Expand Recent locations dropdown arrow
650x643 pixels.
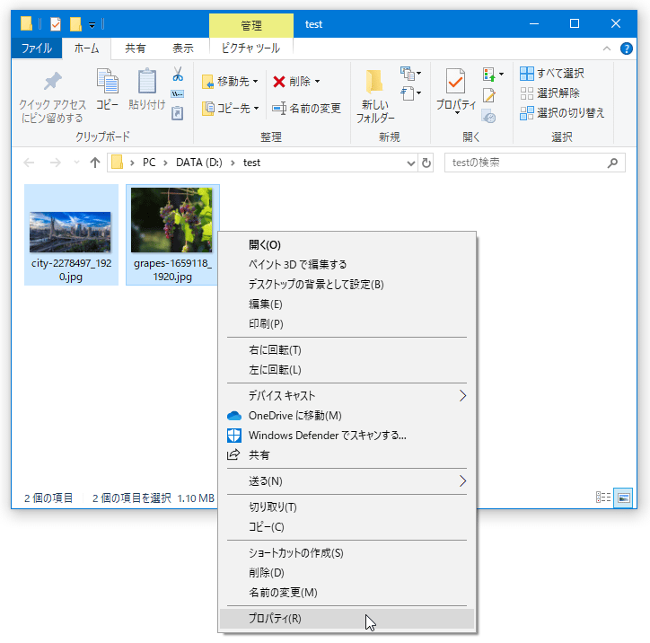click(x=76, y=163)
